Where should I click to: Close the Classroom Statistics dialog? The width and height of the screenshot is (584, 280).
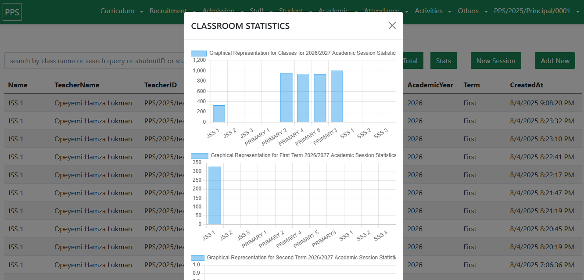coord(392,26)
